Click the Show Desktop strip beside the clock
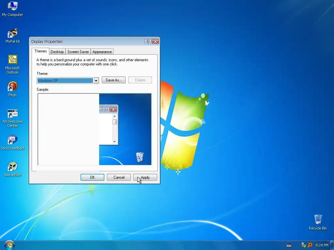This screenshot has width=334, height=250. (332, 245)
